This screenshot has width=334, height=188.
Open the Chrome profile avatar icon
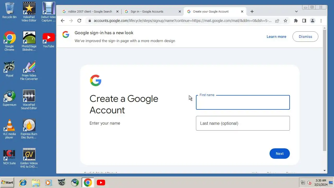pyautogui.click(x=312, y=21)
